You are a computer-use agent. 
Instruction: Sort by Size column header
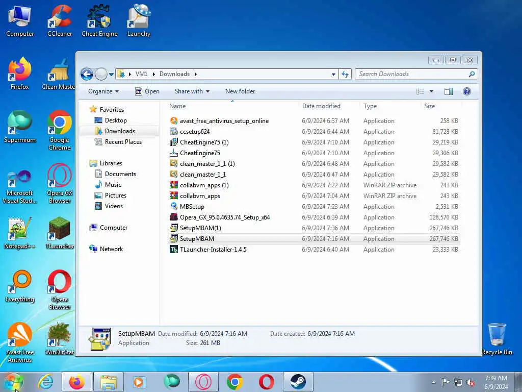coord(441,106)
